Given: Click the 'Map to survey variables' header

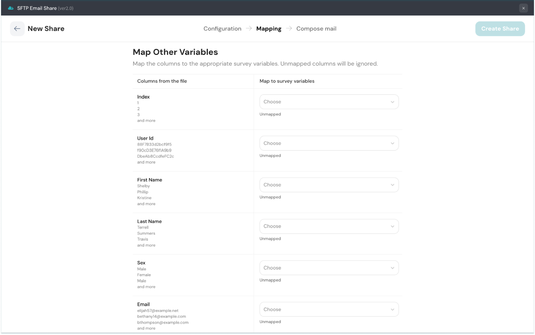Looking at the screenshot, I should [287, 81].
